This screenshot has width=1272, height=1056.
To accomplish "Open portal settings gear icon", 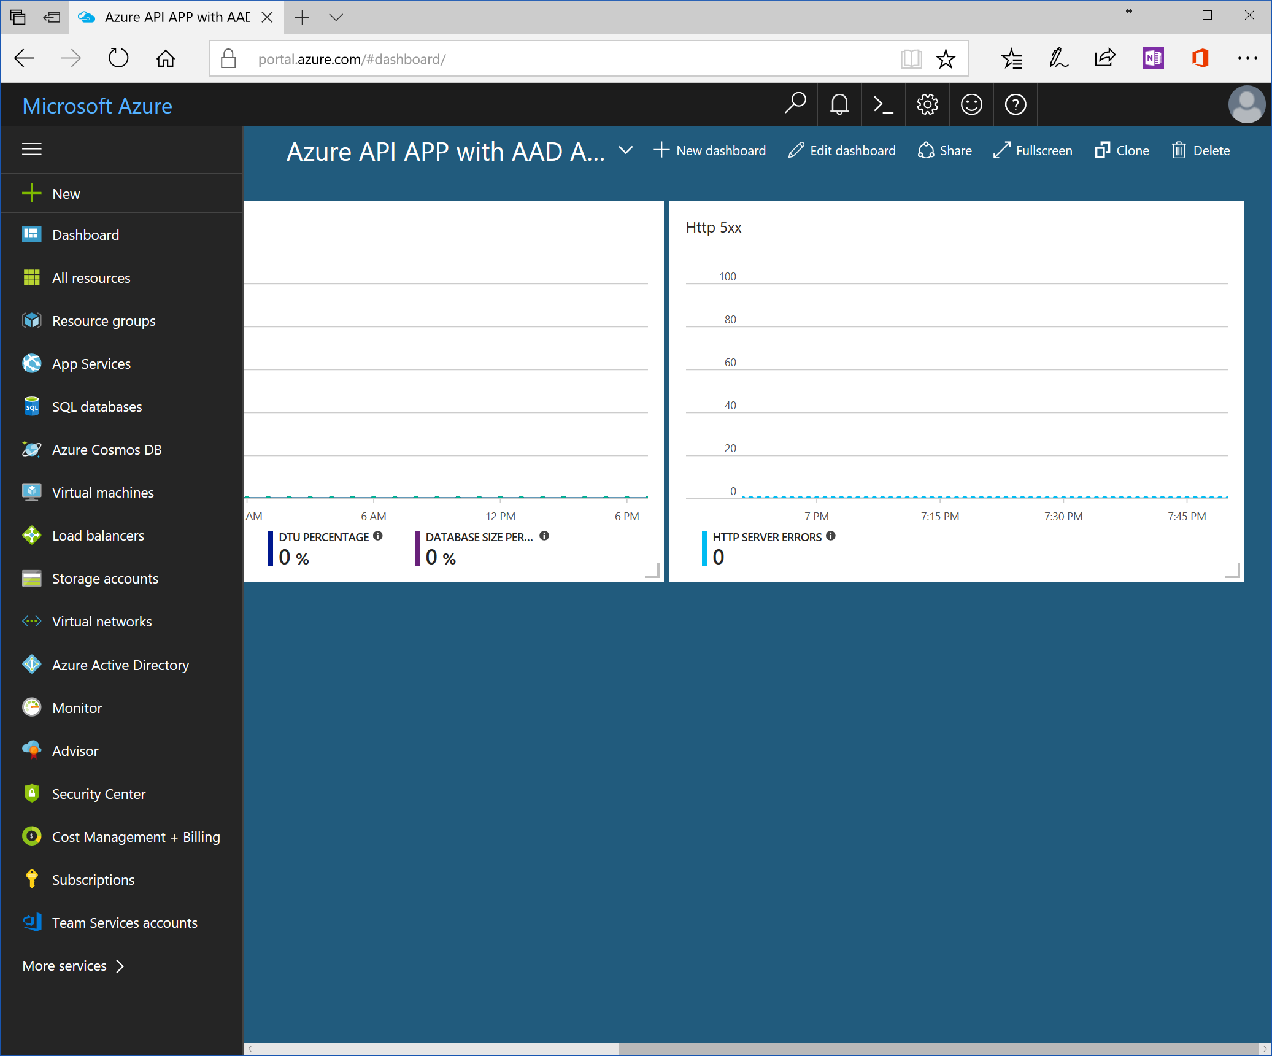I will click(x=927, y=105).
